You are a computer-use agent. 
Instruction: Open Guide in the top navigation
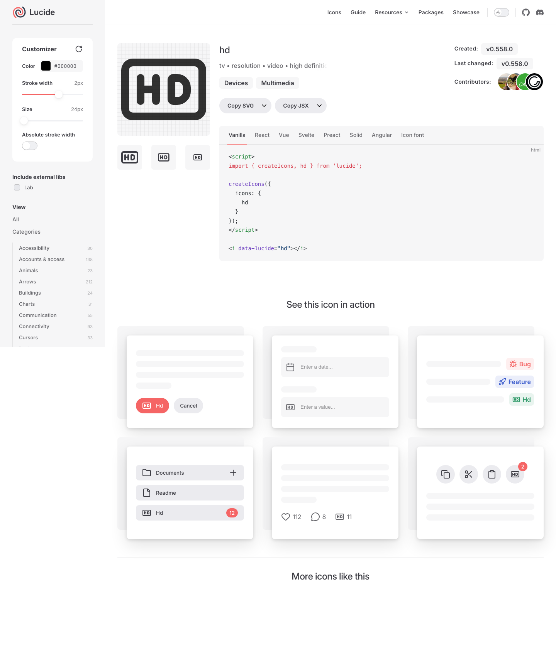(358, 12)
